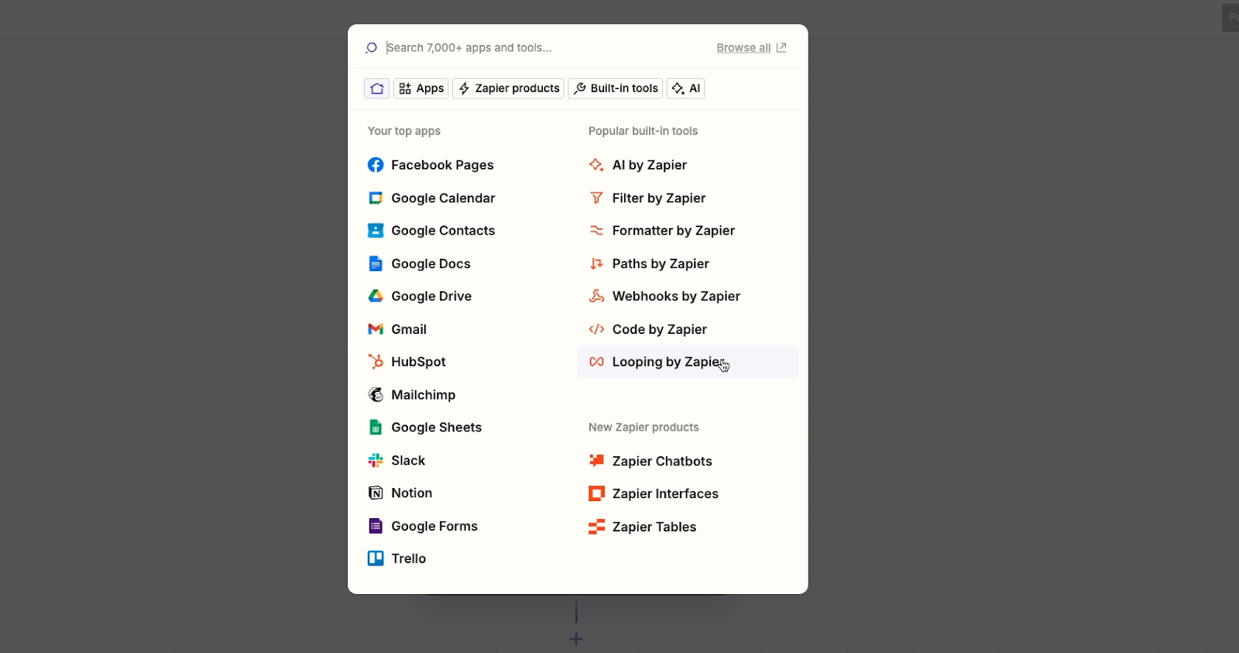This screenshot has height=653, width=1239.
Task: Choose Paths by Zapier label
Action: point(661,264)
